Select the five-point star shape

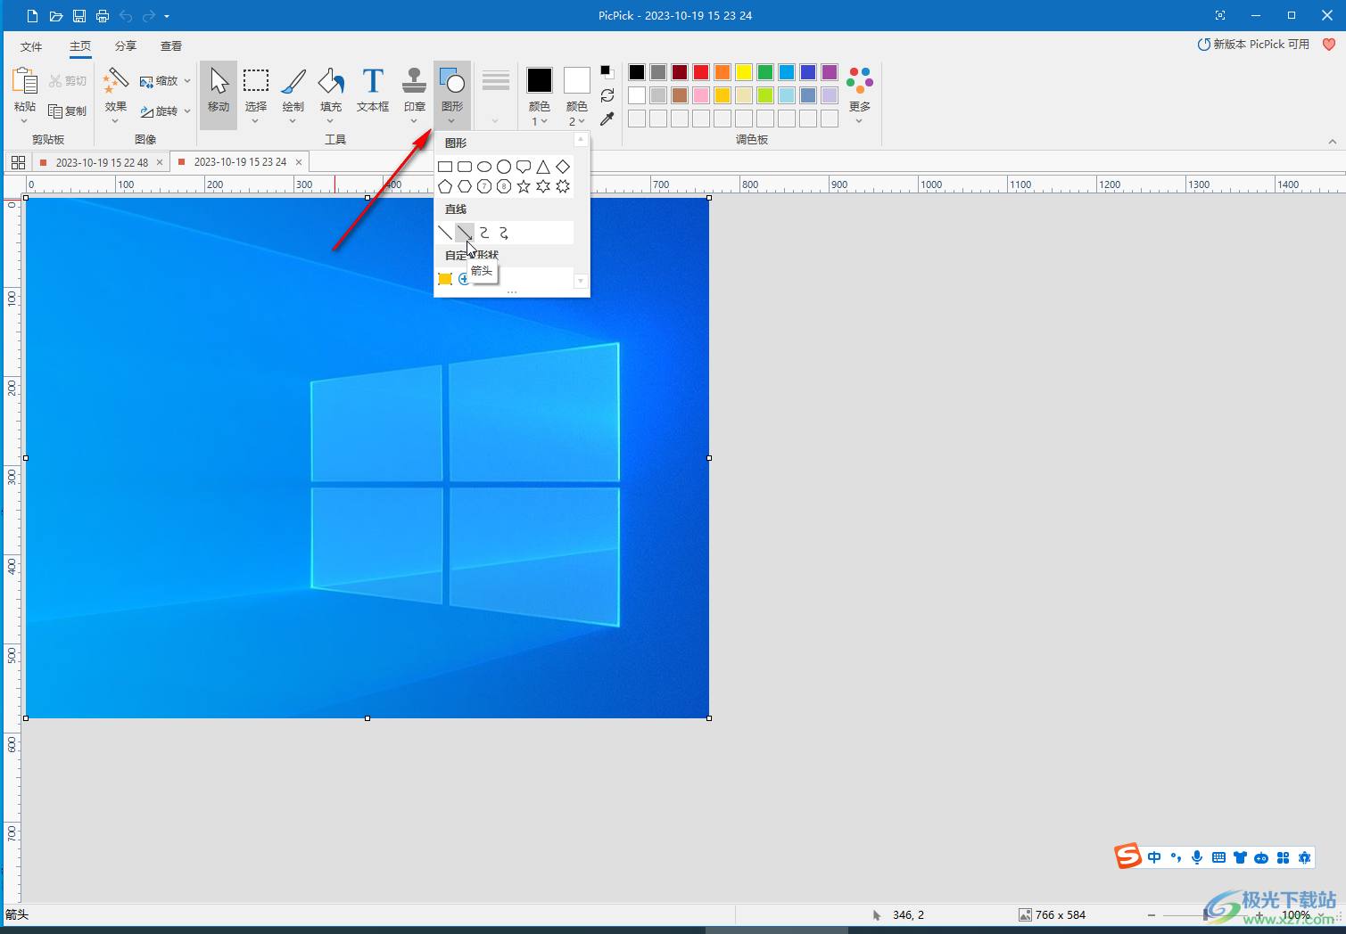tap(524, 186)
